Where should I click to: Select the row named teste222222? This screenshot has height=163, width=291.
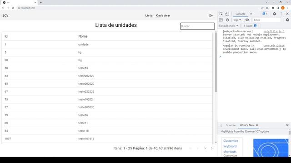pos(107,91)
